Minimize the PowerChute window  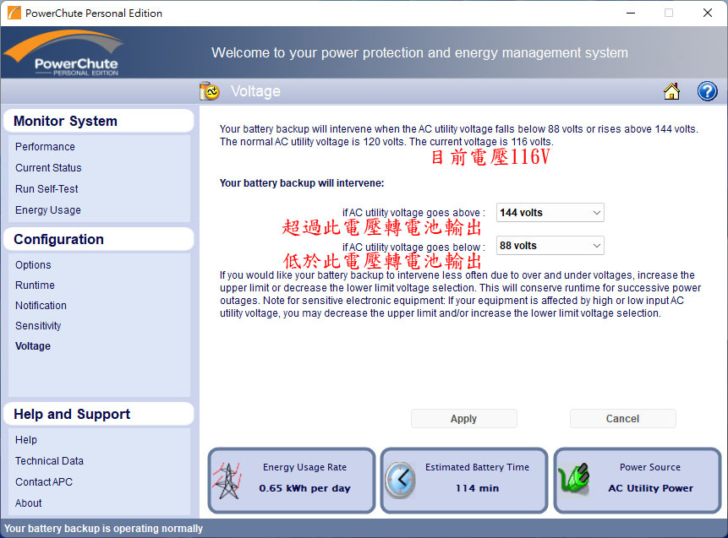pos(631,13)
